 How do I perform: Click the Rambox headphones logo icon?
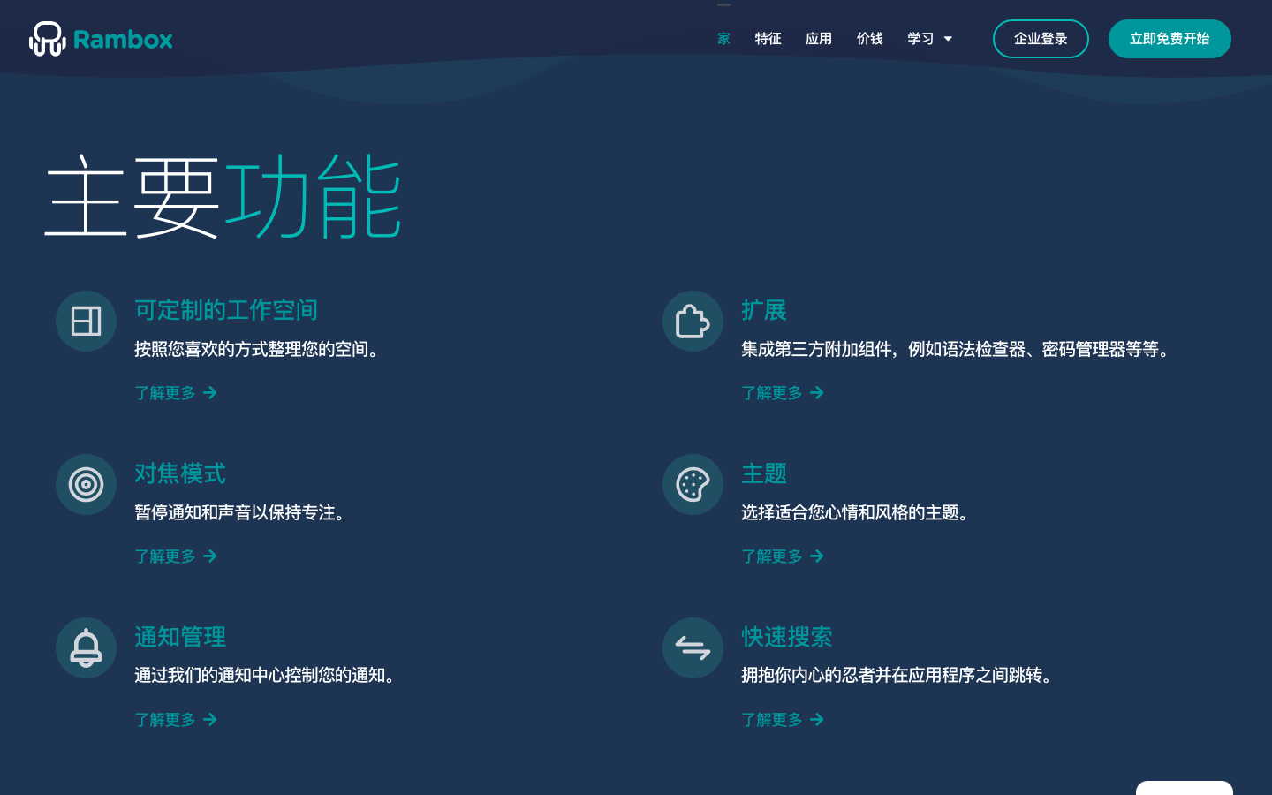47,38
